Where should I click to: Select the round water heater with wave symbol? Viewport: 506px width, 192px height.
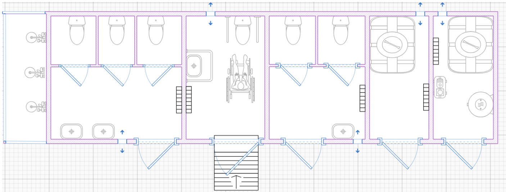[x=480, y=104]
